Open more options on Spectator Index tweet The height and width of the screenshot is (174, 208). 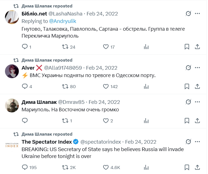197,142
